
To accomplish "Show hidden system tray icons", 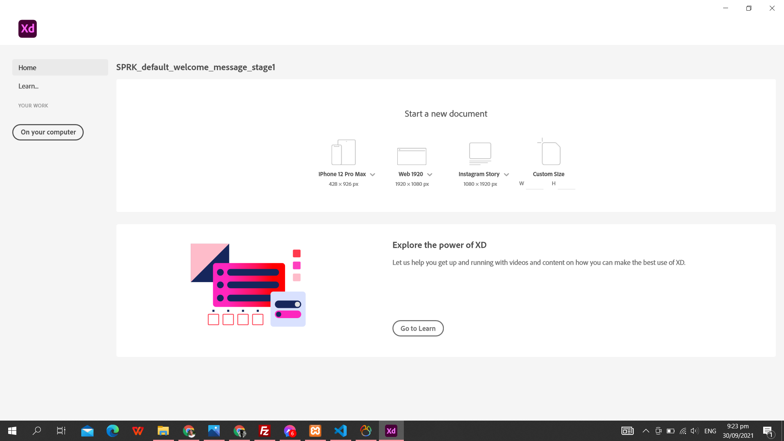I will point(646,431).
